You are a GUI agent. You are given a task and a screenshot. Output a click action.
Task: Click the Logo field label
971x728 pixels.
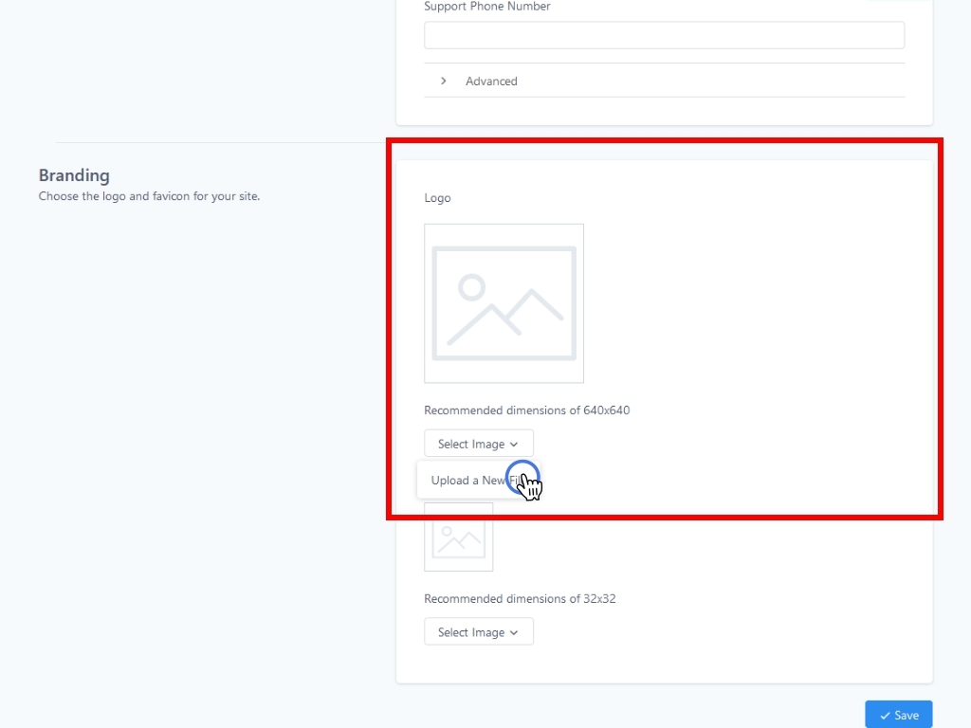tap(438, 198)
